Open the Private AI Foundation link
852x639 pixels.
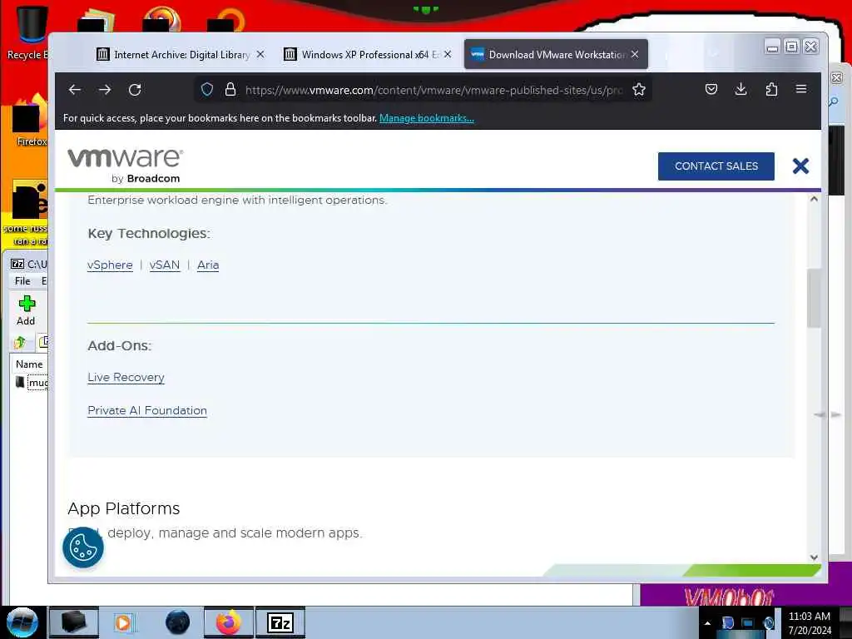(x=147, y=410)
